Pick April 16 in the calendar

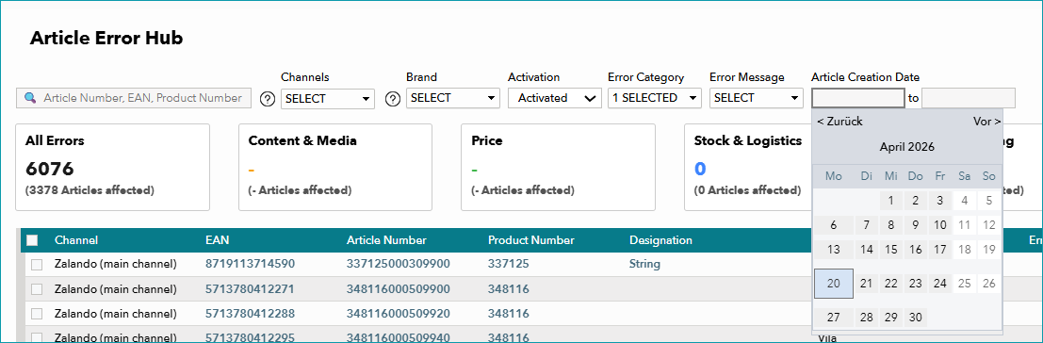pyautogui.click(x=915, y=250)
